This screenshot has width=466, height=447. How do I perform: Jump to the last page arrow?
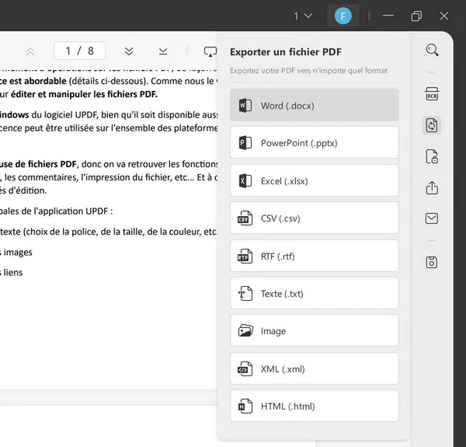163,51
